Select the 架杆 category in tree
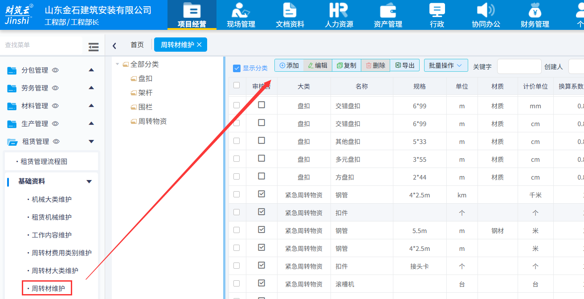 pos(145,93)
